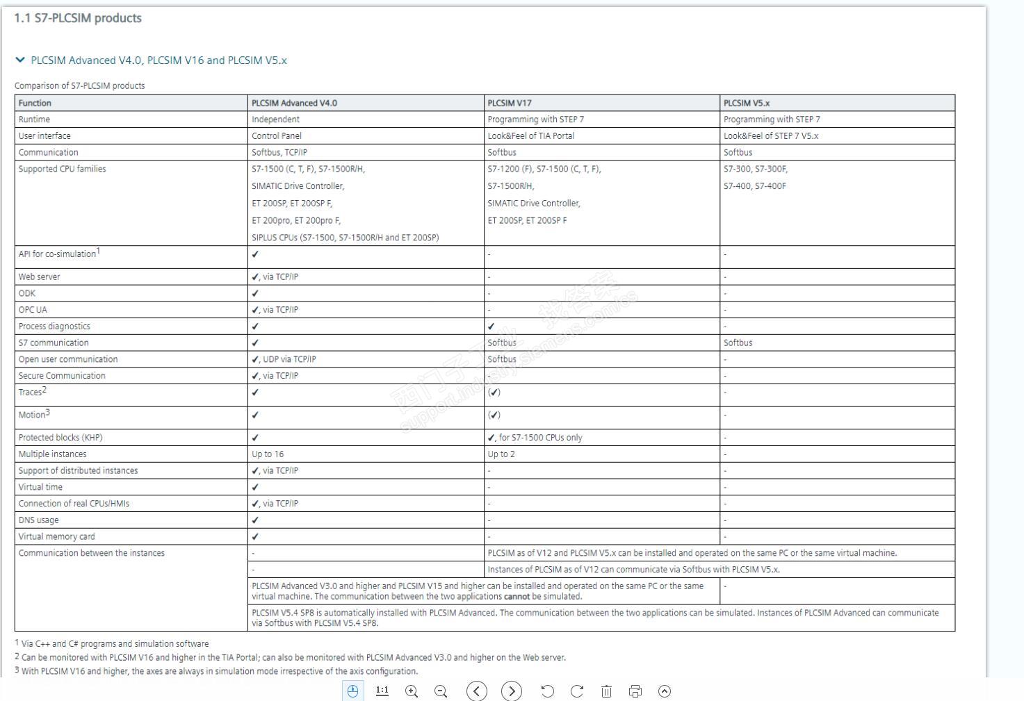Select "Programming with STEP 7" under PLCSIM V17
This screenshot has height=701, width=1024.
tap(536, 119)
